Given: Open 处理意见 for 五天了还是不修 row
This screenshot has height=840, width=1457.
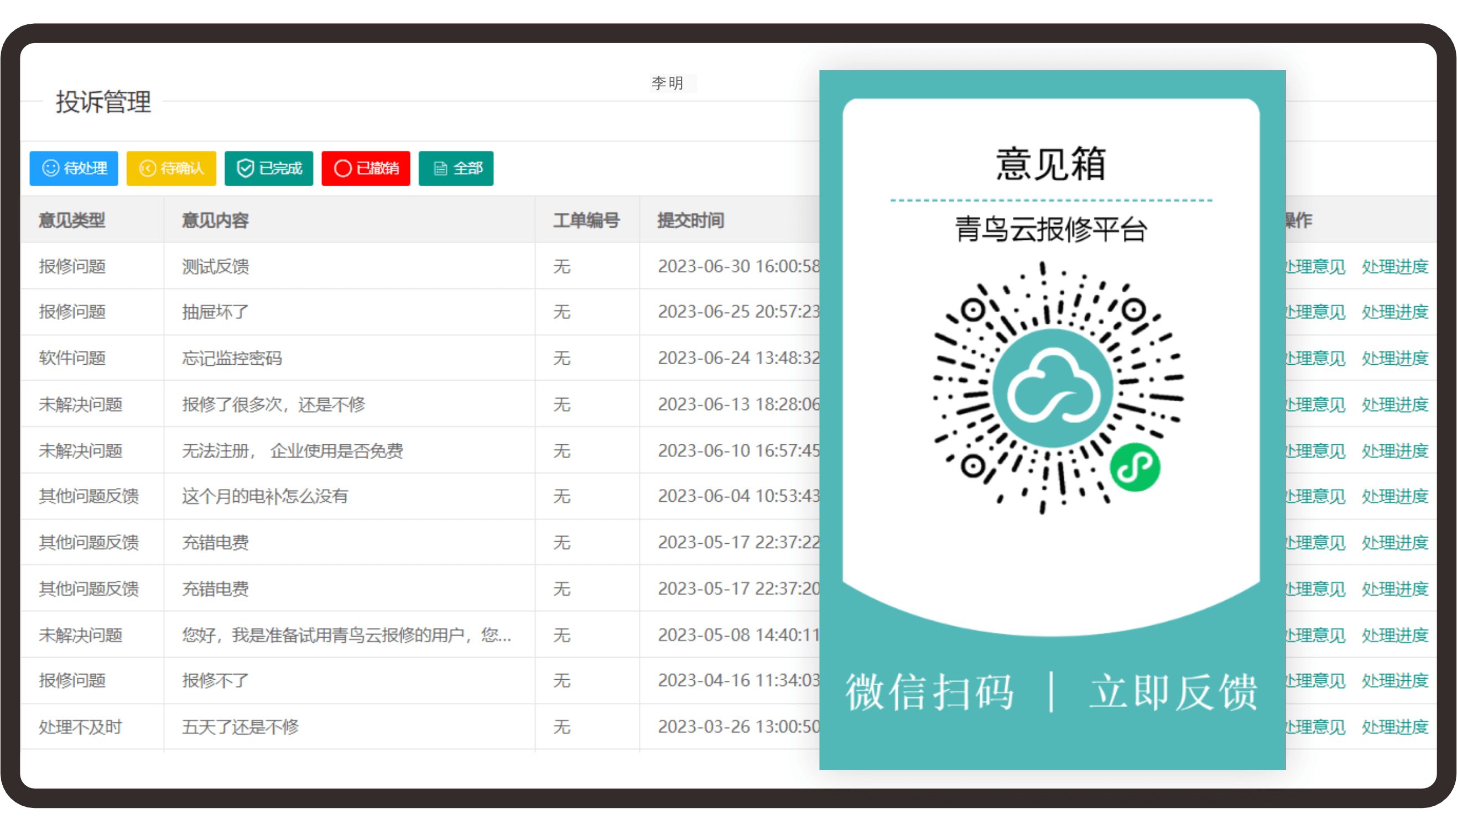Looking at the screenshot, I should point(1314,727).
